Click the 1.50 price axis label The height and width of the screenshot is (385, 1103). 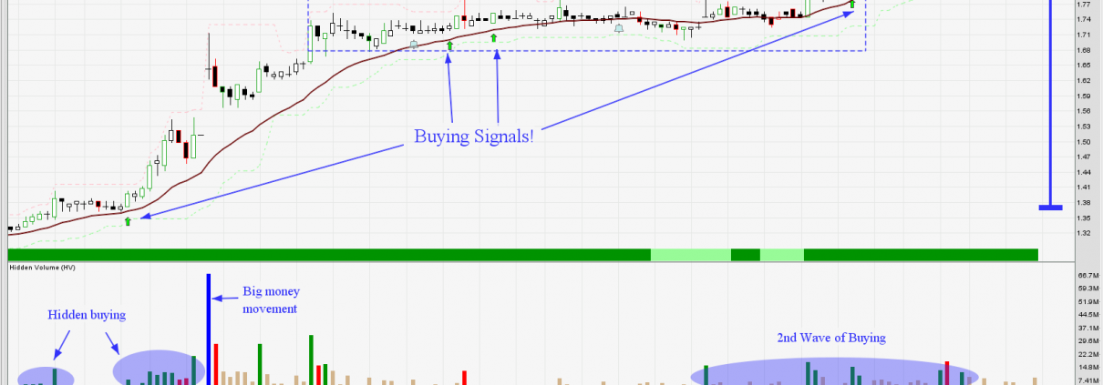[1084, 142]
